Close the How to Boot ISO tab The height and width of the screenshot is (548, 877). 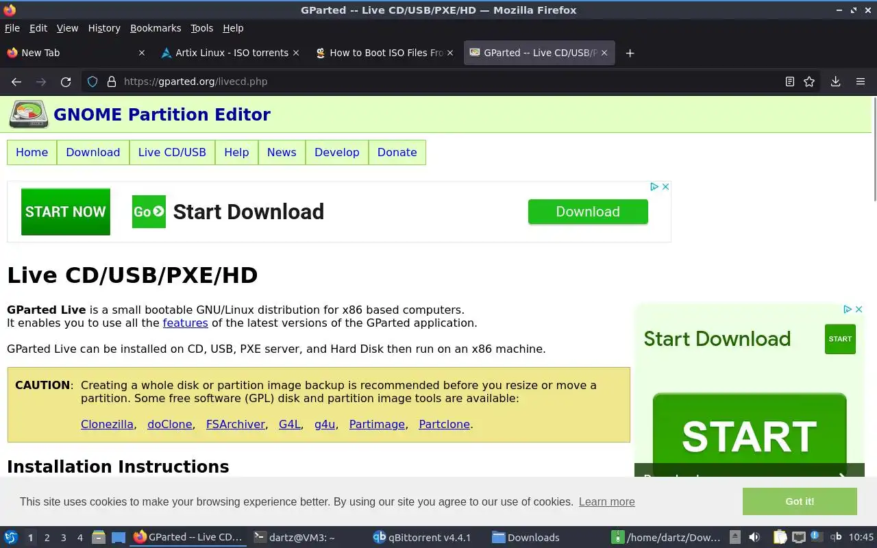450,53
